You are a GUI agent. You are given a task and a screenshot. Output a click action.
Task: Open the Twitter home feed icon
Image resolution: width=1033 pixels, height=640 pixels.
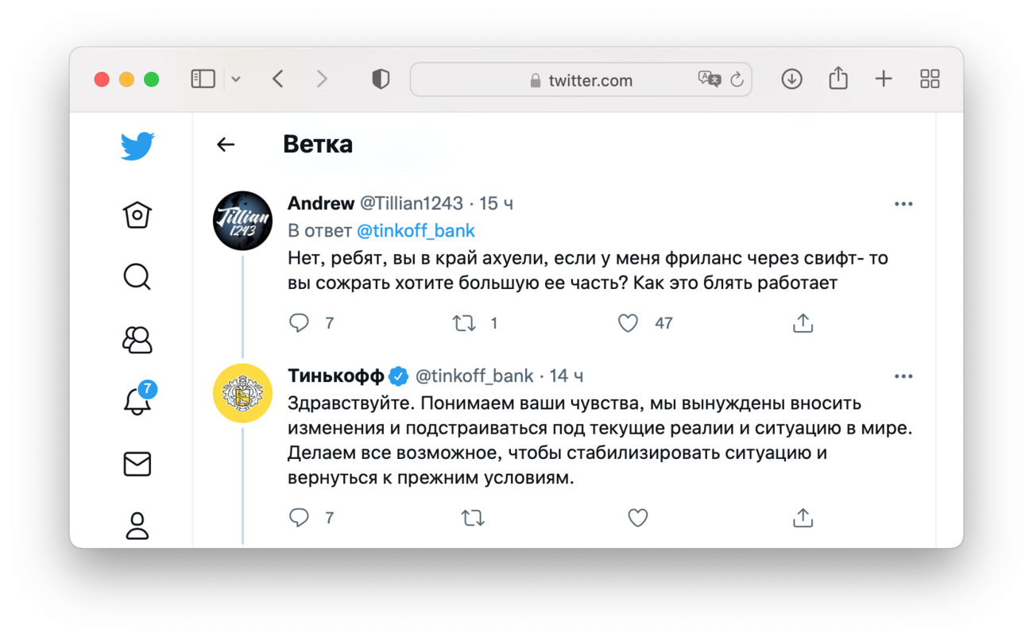coord(137,214)
